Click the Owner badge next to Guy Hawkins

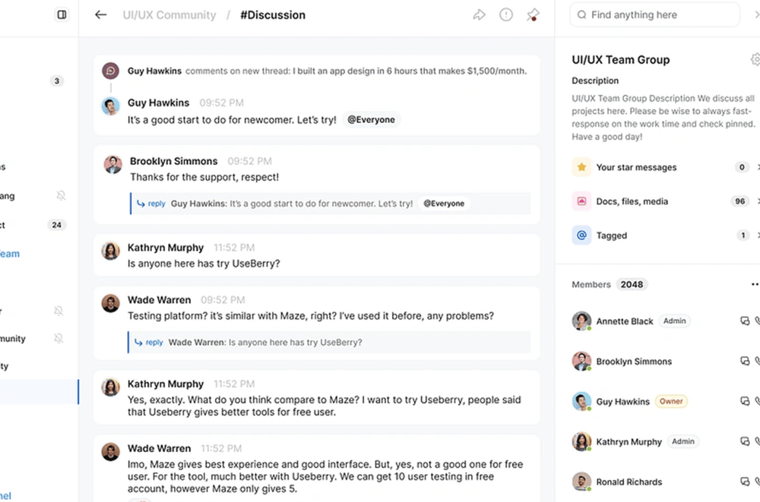coord(671,401)
